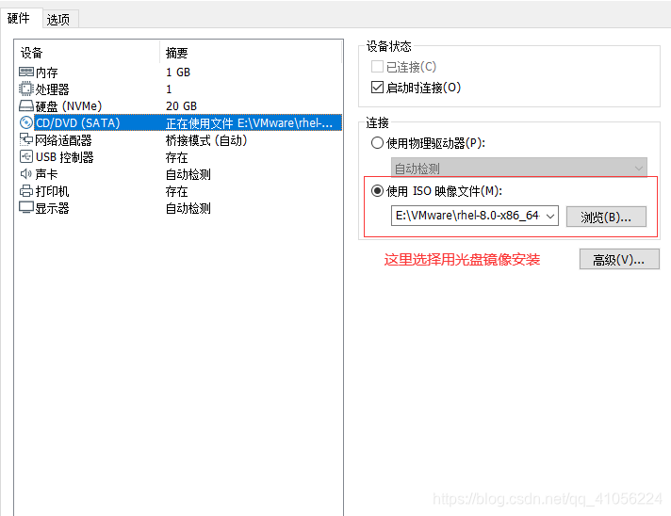Select the 硬盘 (NVMe) row
The height and width of the screenshot is (516, 671).
coord(180,105)
